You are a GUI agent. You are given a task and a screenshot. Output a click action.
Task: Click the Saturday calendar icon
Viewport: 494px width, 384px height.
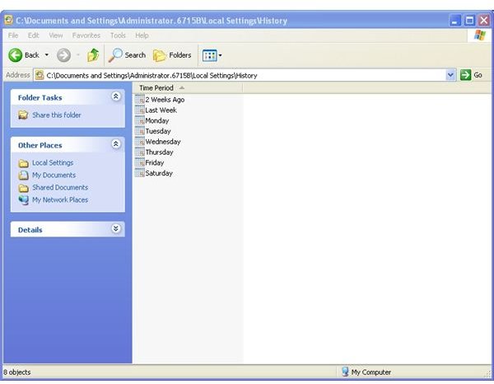click(140, 173)
